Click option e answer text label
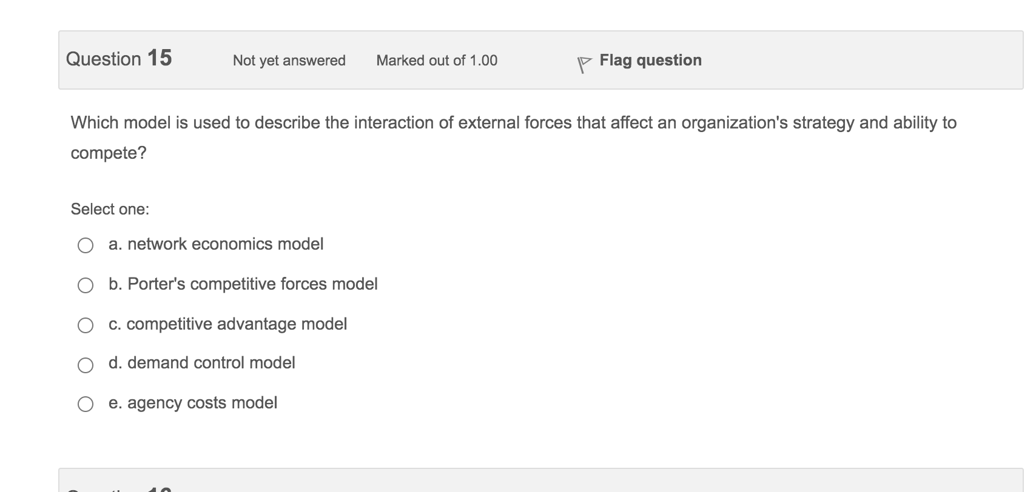Image resolution: width=1036 pixels, height=492 pixels. (x=193, y=402)
